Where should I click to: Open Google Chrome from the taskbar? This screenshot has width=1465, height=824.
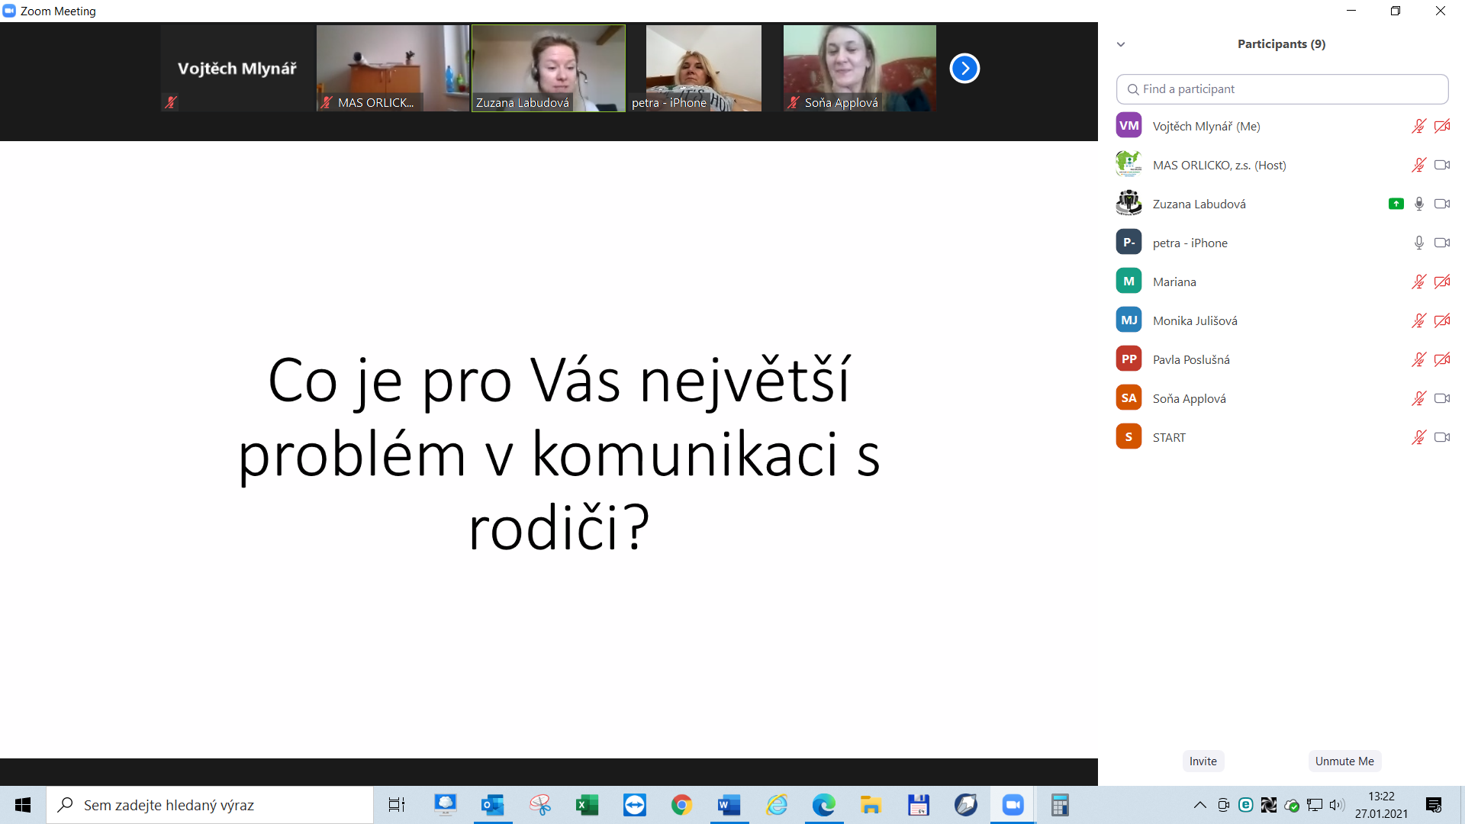682,805
